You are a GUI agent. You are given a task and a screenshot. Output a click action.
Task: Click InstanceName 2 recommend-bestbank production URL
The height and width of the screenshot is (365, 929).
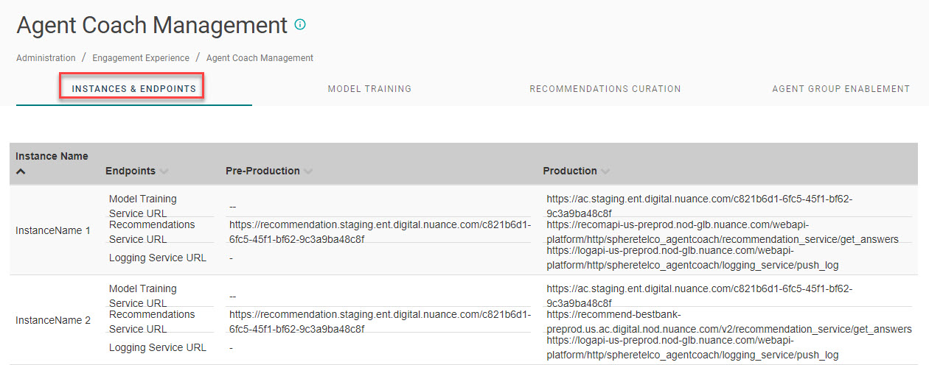pos(728,322)
